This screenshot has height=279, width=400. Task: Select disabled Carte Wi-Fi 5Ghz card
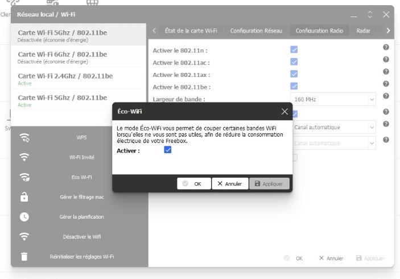point(79,35)
